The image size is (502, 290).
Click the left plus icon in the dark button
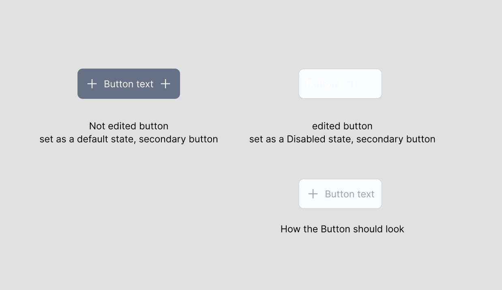tap(92, 84)
